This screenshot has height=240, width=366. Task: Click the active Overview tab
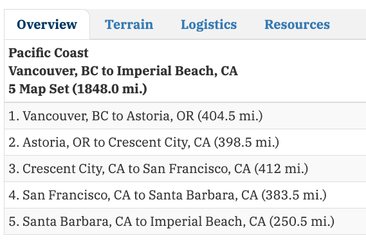47,24
